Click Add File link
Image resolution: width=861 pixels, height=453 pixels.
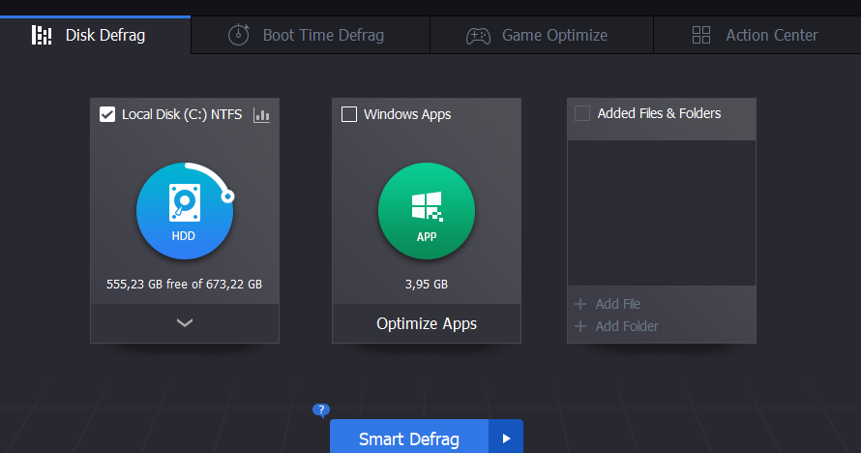click(608, 304)
